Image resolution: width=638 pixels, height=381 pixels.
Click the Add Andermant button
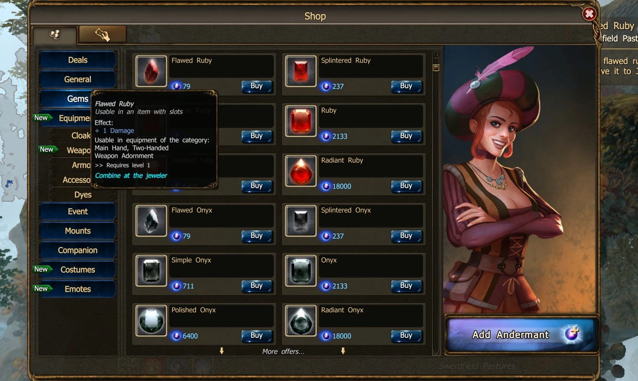pos(522,335)
